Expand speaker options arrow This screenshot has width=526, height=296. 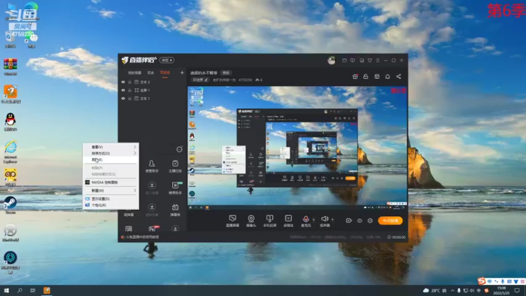coord(333,220)
